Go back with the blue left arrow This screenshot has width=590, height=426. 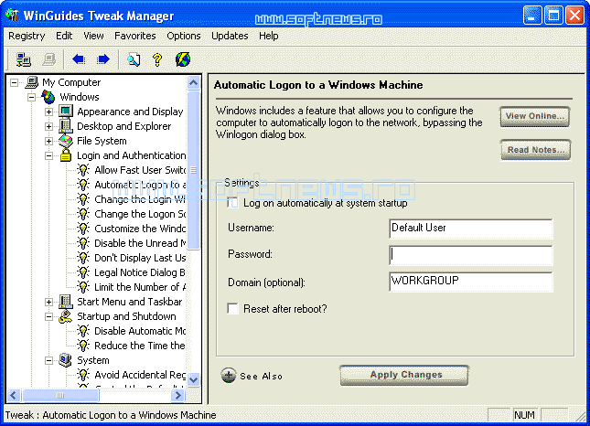(x=79, y=59)
